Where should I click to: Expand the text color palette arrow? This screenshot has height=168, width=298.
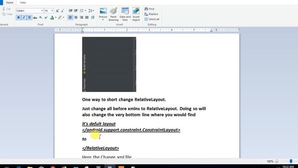[56, 18]
